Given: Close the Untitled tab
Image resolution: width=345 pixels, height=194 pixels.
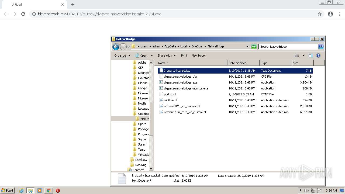Looking at the screenshot, I should pos(63,5).
